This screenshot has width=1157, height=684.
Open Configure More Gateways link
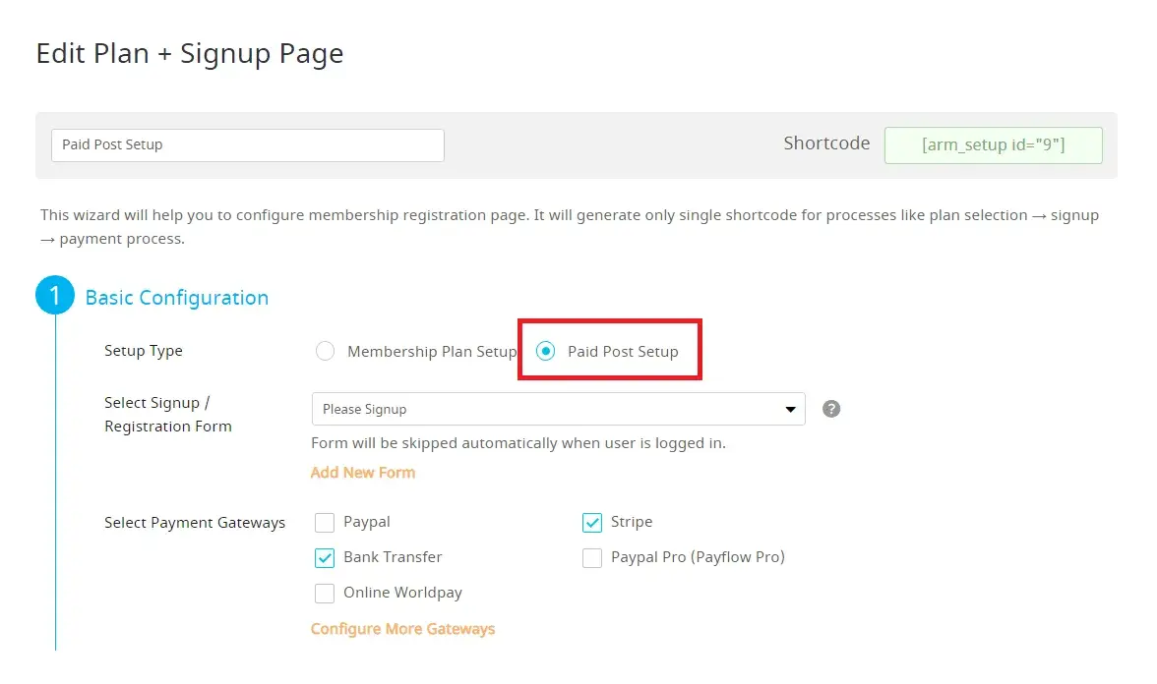[x=402, y=629]
